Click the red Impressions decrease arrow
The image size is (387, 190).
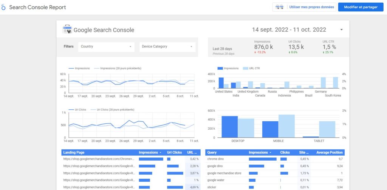[255, 52]
